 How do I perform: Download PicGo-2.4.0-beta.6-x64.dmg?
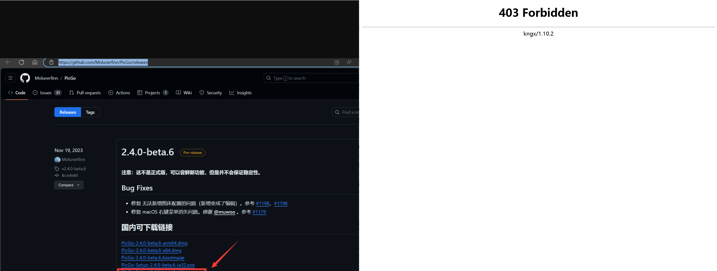[151, 250]
